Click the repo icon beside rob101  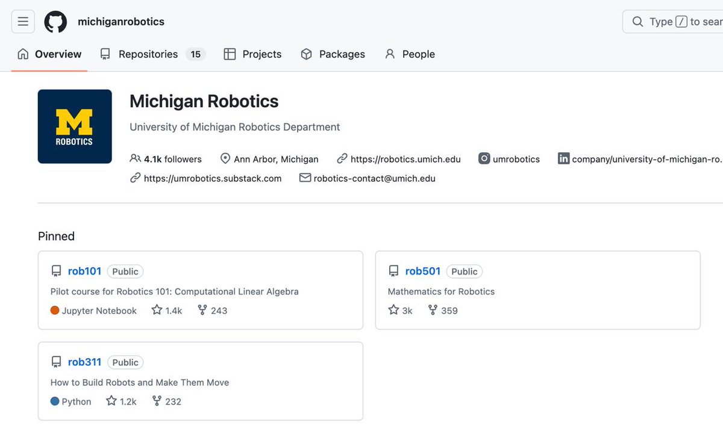tap(56, 271)
